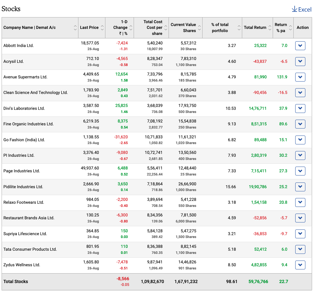Viewport: 313px width, 291px height.
Task: Click Restaurant Brands Asia Ltd. name
Action: coord(29,218)
